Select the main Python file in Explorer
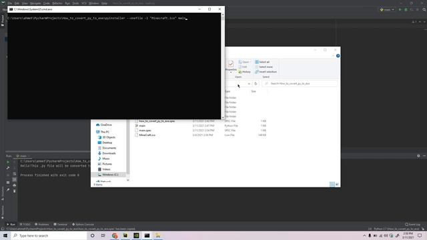Image resolution: width=427 pixels, height=240 pixels. click(x=142, y=126)
